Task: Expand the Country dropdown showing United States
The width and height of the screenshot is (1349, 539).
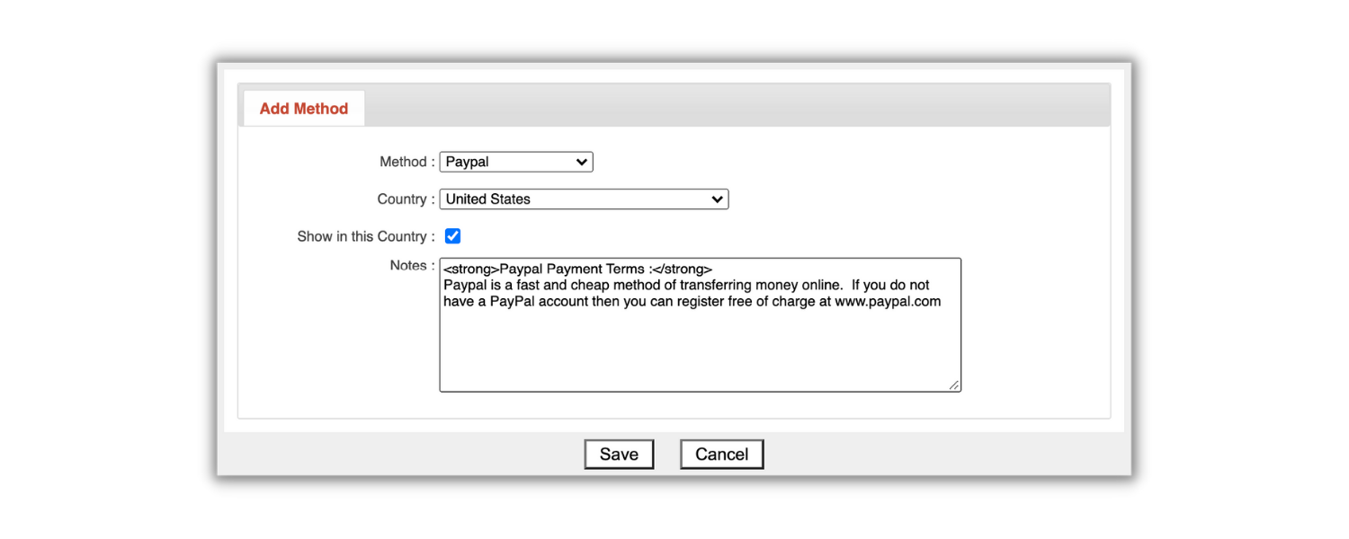Action: click(584, 199)
